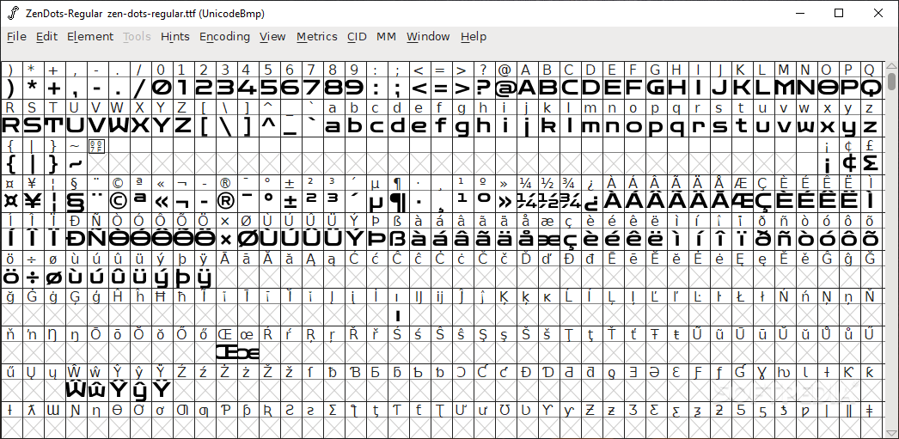The height and width of the screenshot is (439, 899).
Task: Select the division sign ÷ glyph cell
Action: click(32, 277)
